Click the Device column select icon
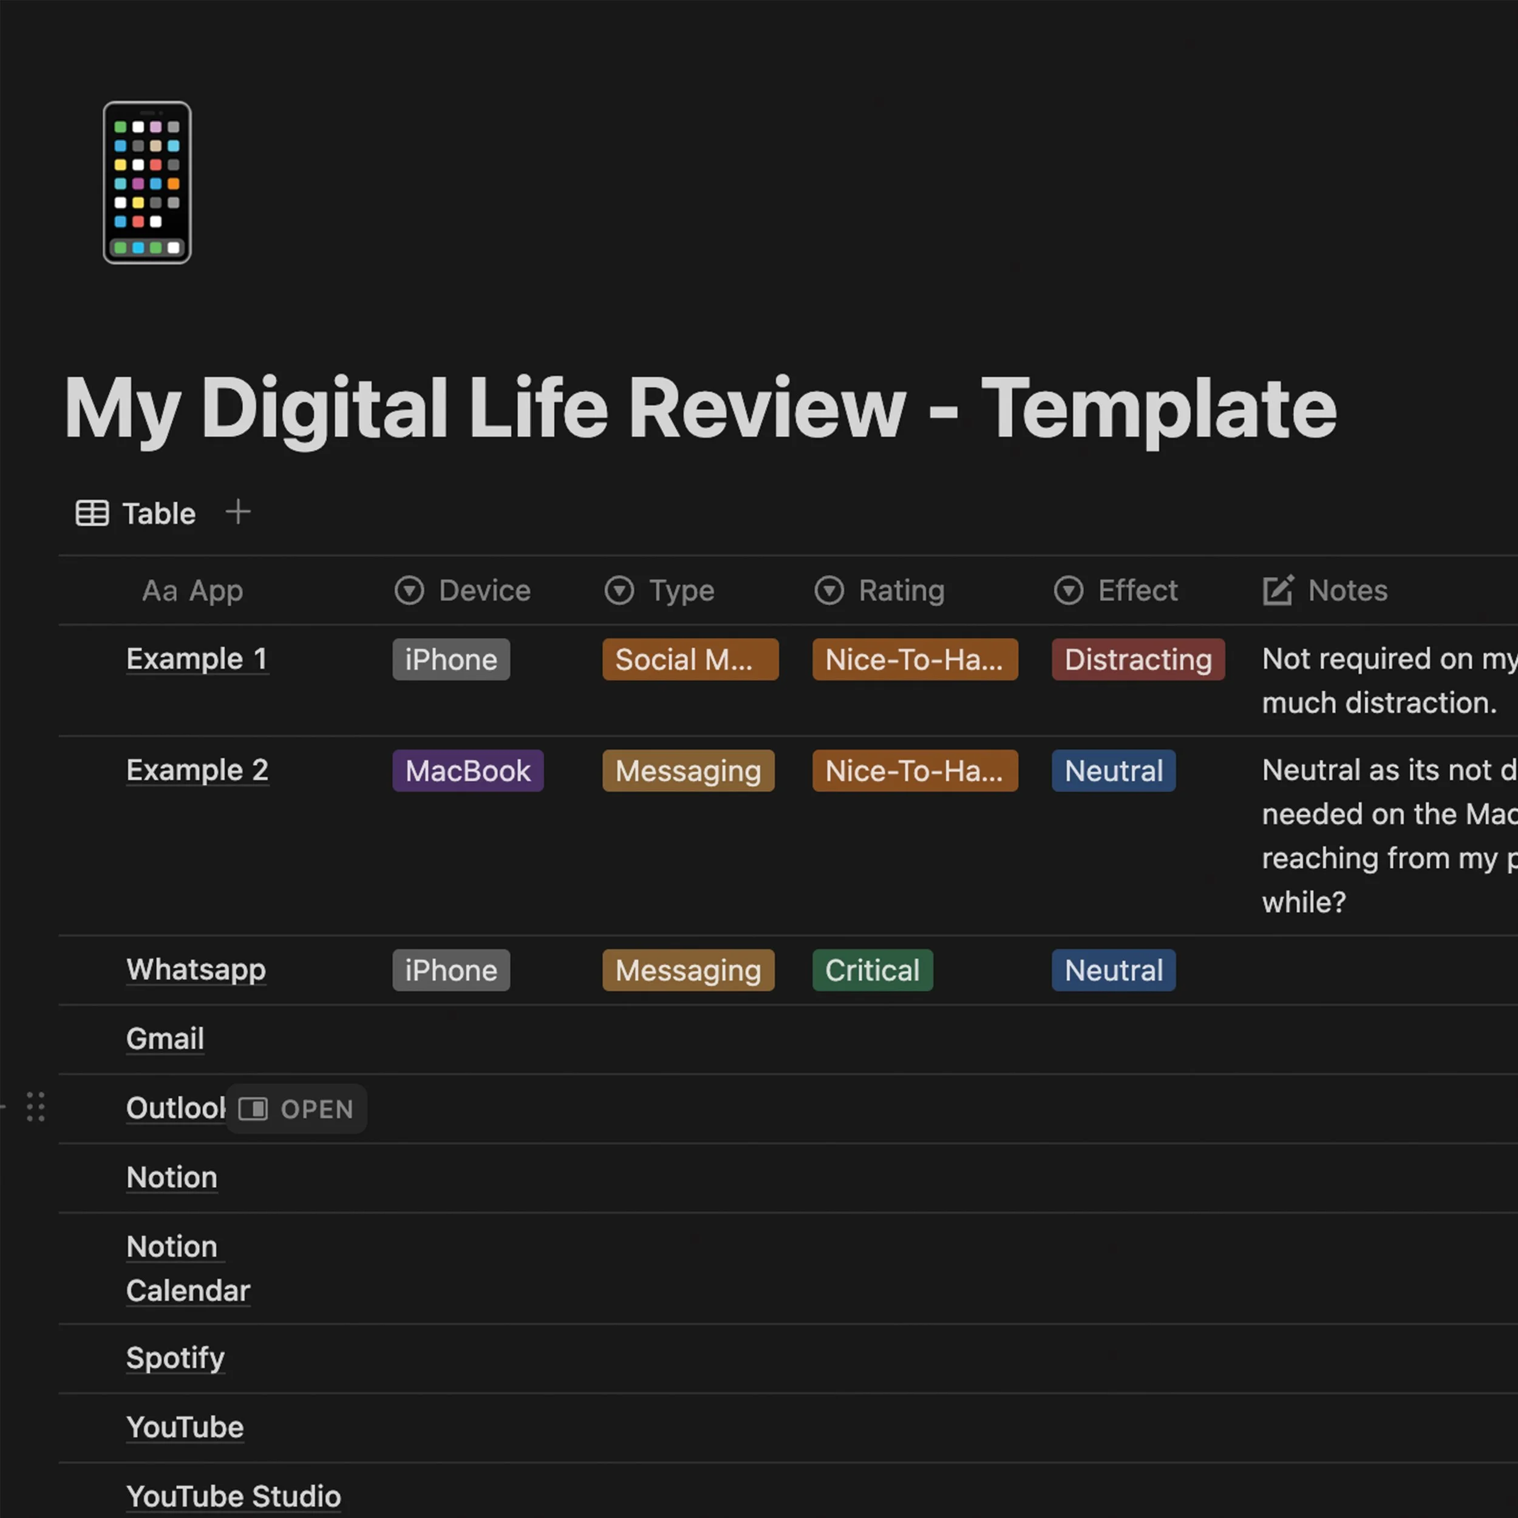Viewport: 1518px width, 1518px height. pyautogui.click(x=409, y=590)
